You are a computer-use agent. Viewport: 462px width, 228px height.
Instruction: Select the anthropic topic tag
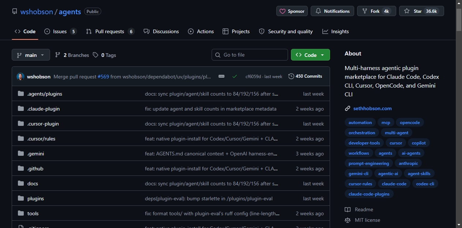tap(408, 163)
